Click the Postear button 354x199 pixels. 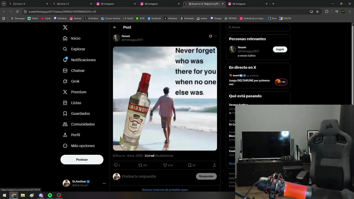coord(82,159)
